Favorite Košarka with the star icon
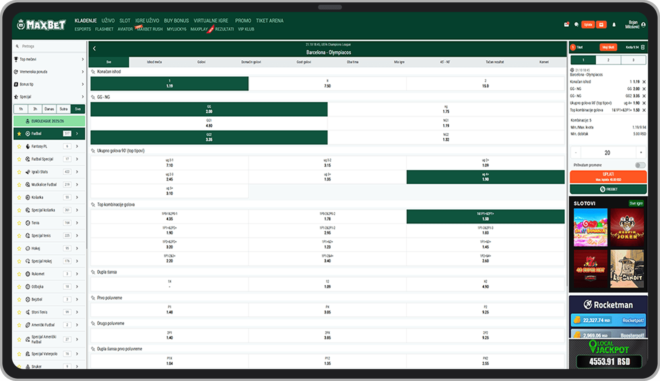This screenshot has width=660, height=381. coord(19,197)
